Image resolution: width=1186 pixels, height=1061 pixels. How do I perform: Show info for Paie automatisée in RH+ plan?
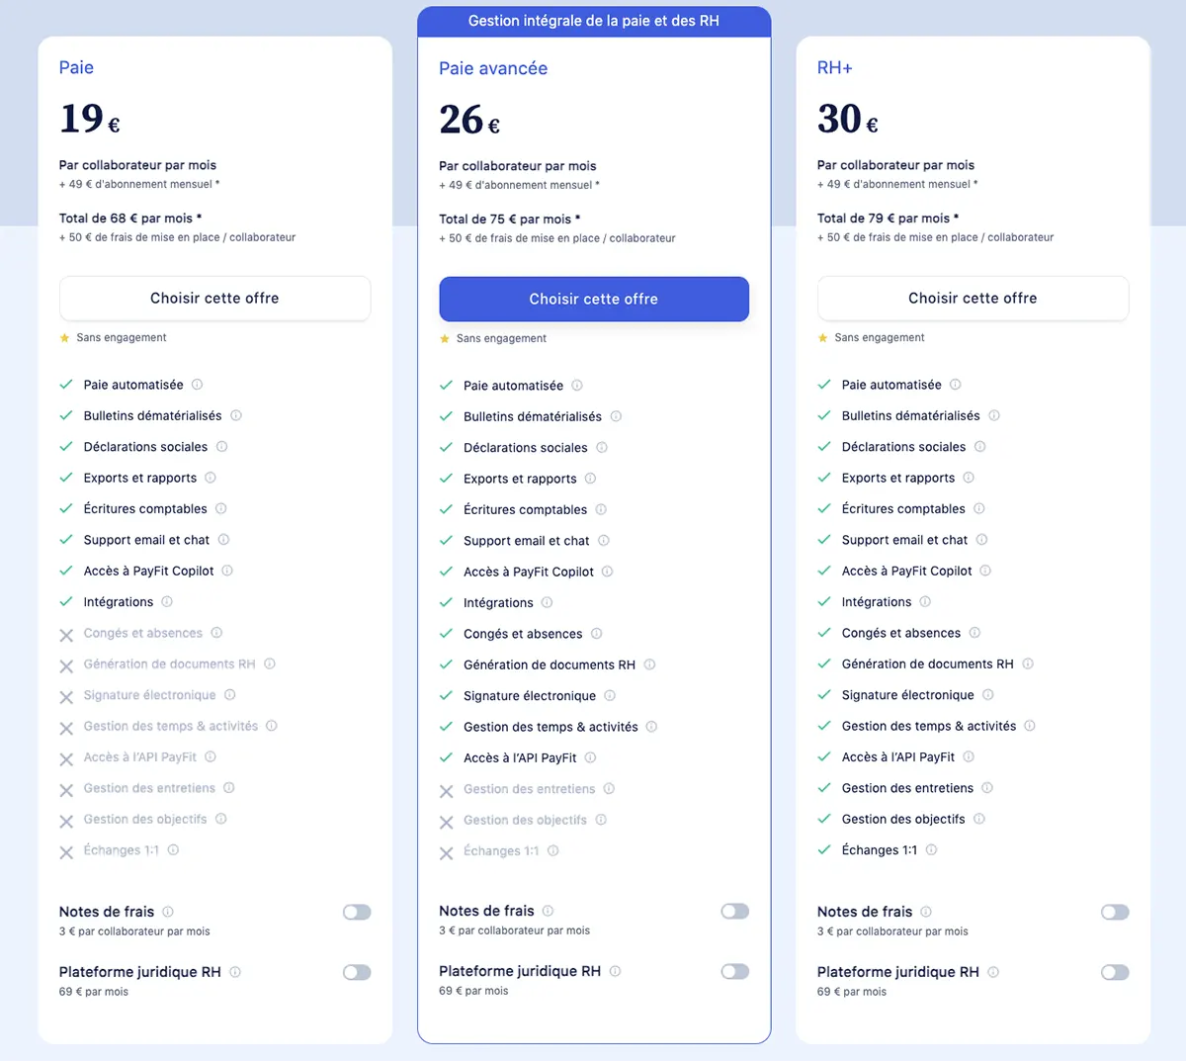click(x=955, y=385)
